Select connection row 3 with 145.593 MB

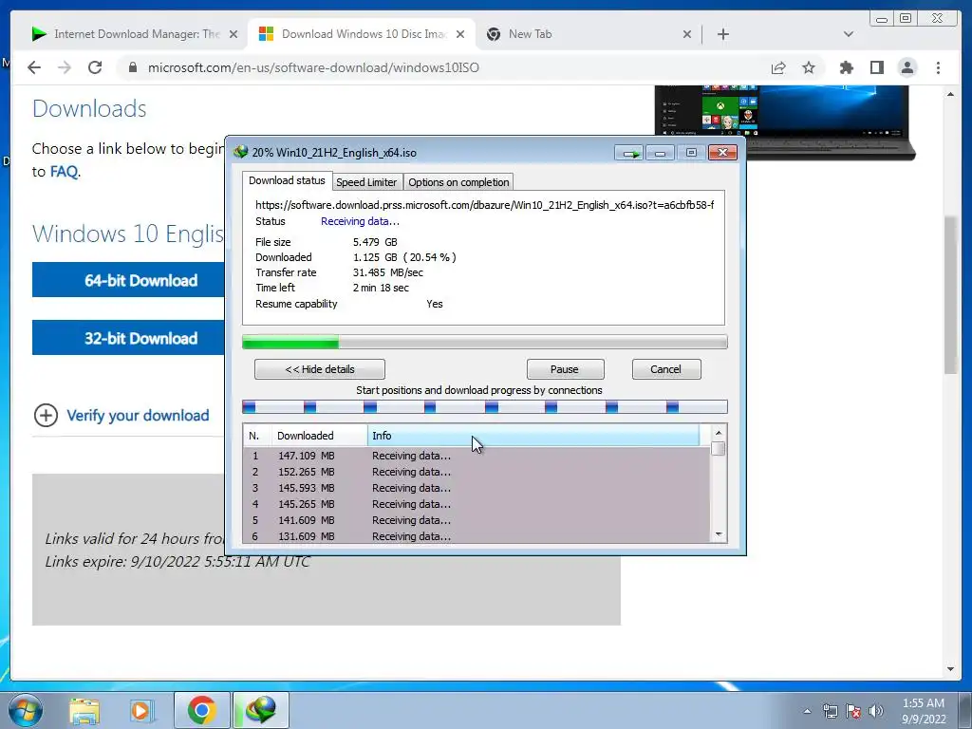coord(477,488)
